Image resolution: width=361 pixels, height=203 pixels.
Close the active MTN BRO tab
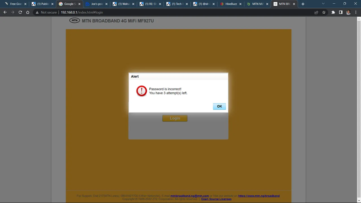pyautogui.click(x=294, y=4)
